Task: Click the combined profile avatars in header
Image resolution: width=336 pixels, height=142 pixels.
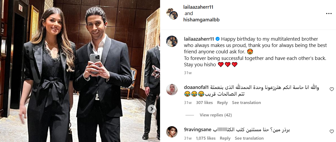Action: (172, 14)
